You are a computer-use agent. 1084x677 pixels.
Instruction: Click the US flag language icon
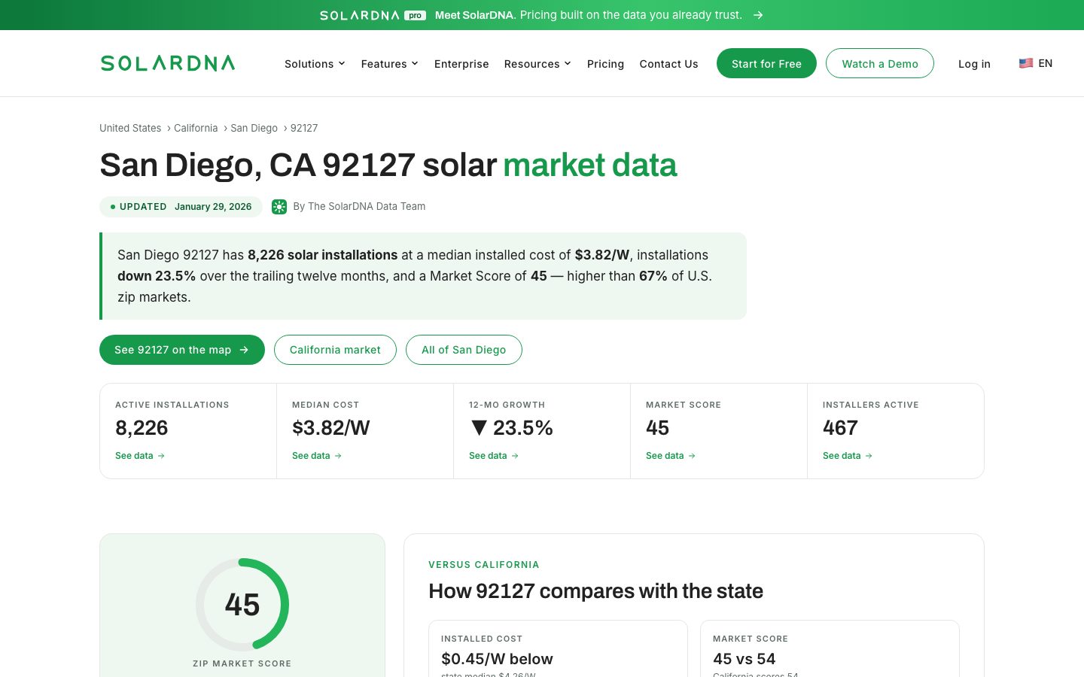1025,63
